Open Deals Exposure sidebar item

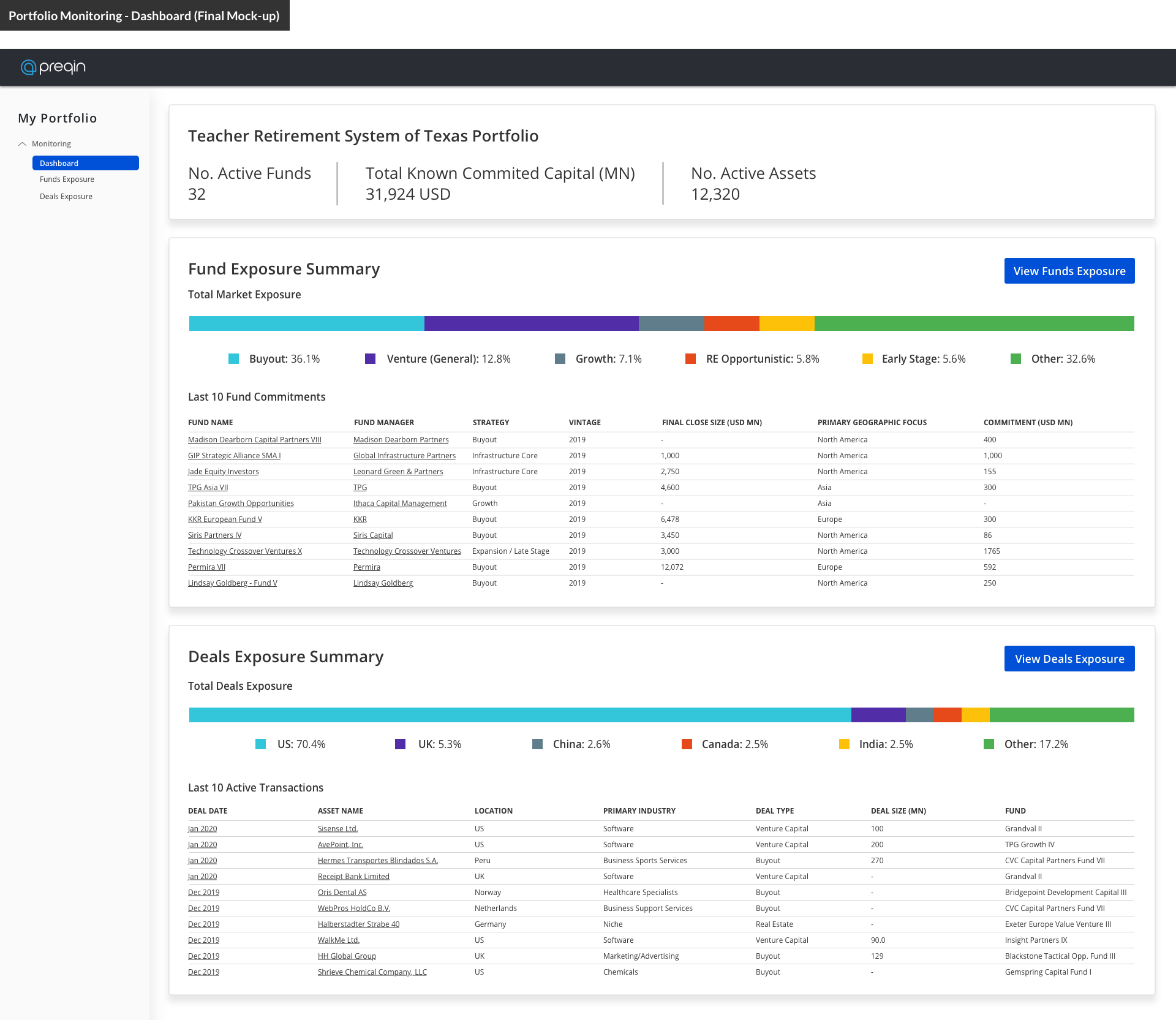[x=66, y=197]
